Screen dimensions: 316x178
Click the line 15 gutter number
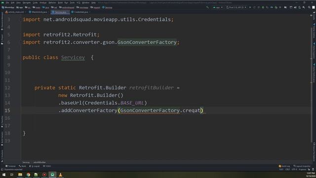[x=7, y=111]
